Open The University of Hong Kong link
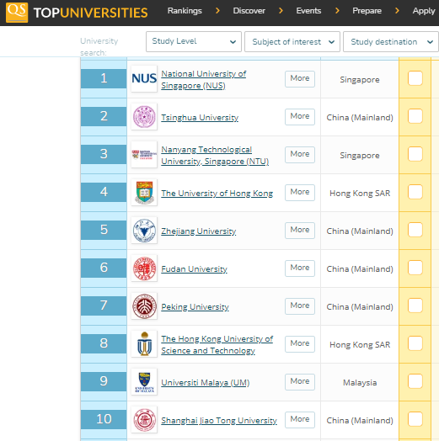 [x=217, y=194]
